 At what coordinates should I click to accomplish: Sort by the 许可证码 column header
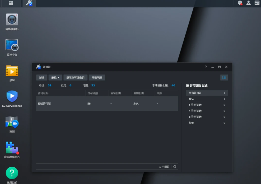(61, 93)
